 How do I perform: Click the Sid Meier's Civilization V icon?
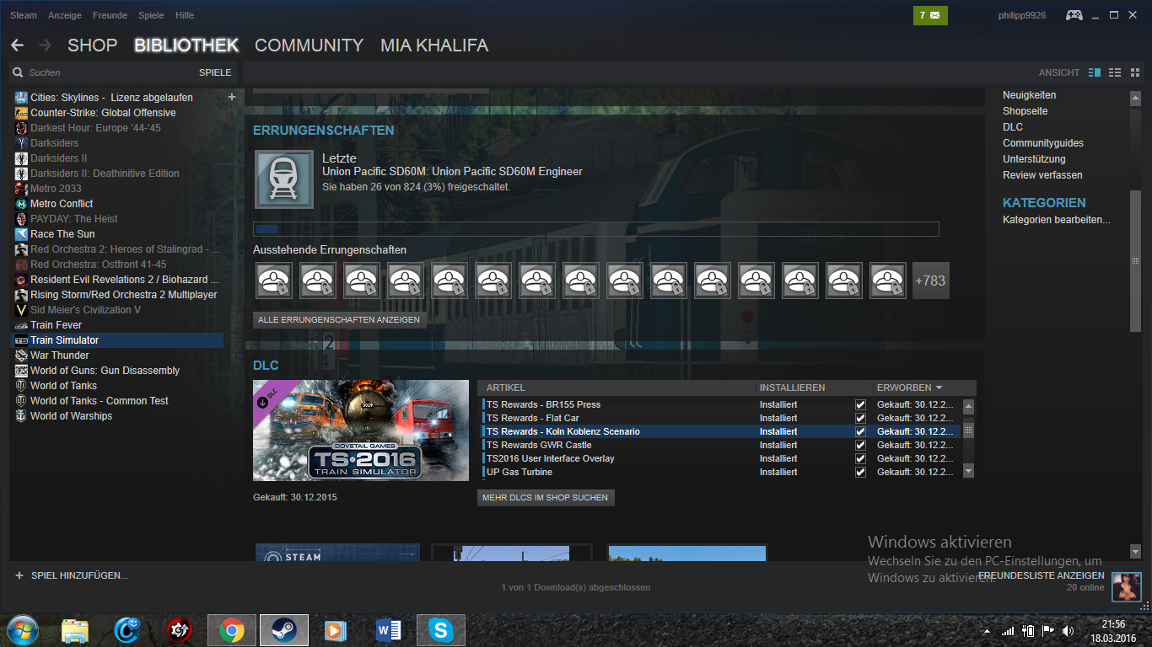click(22, 310)
